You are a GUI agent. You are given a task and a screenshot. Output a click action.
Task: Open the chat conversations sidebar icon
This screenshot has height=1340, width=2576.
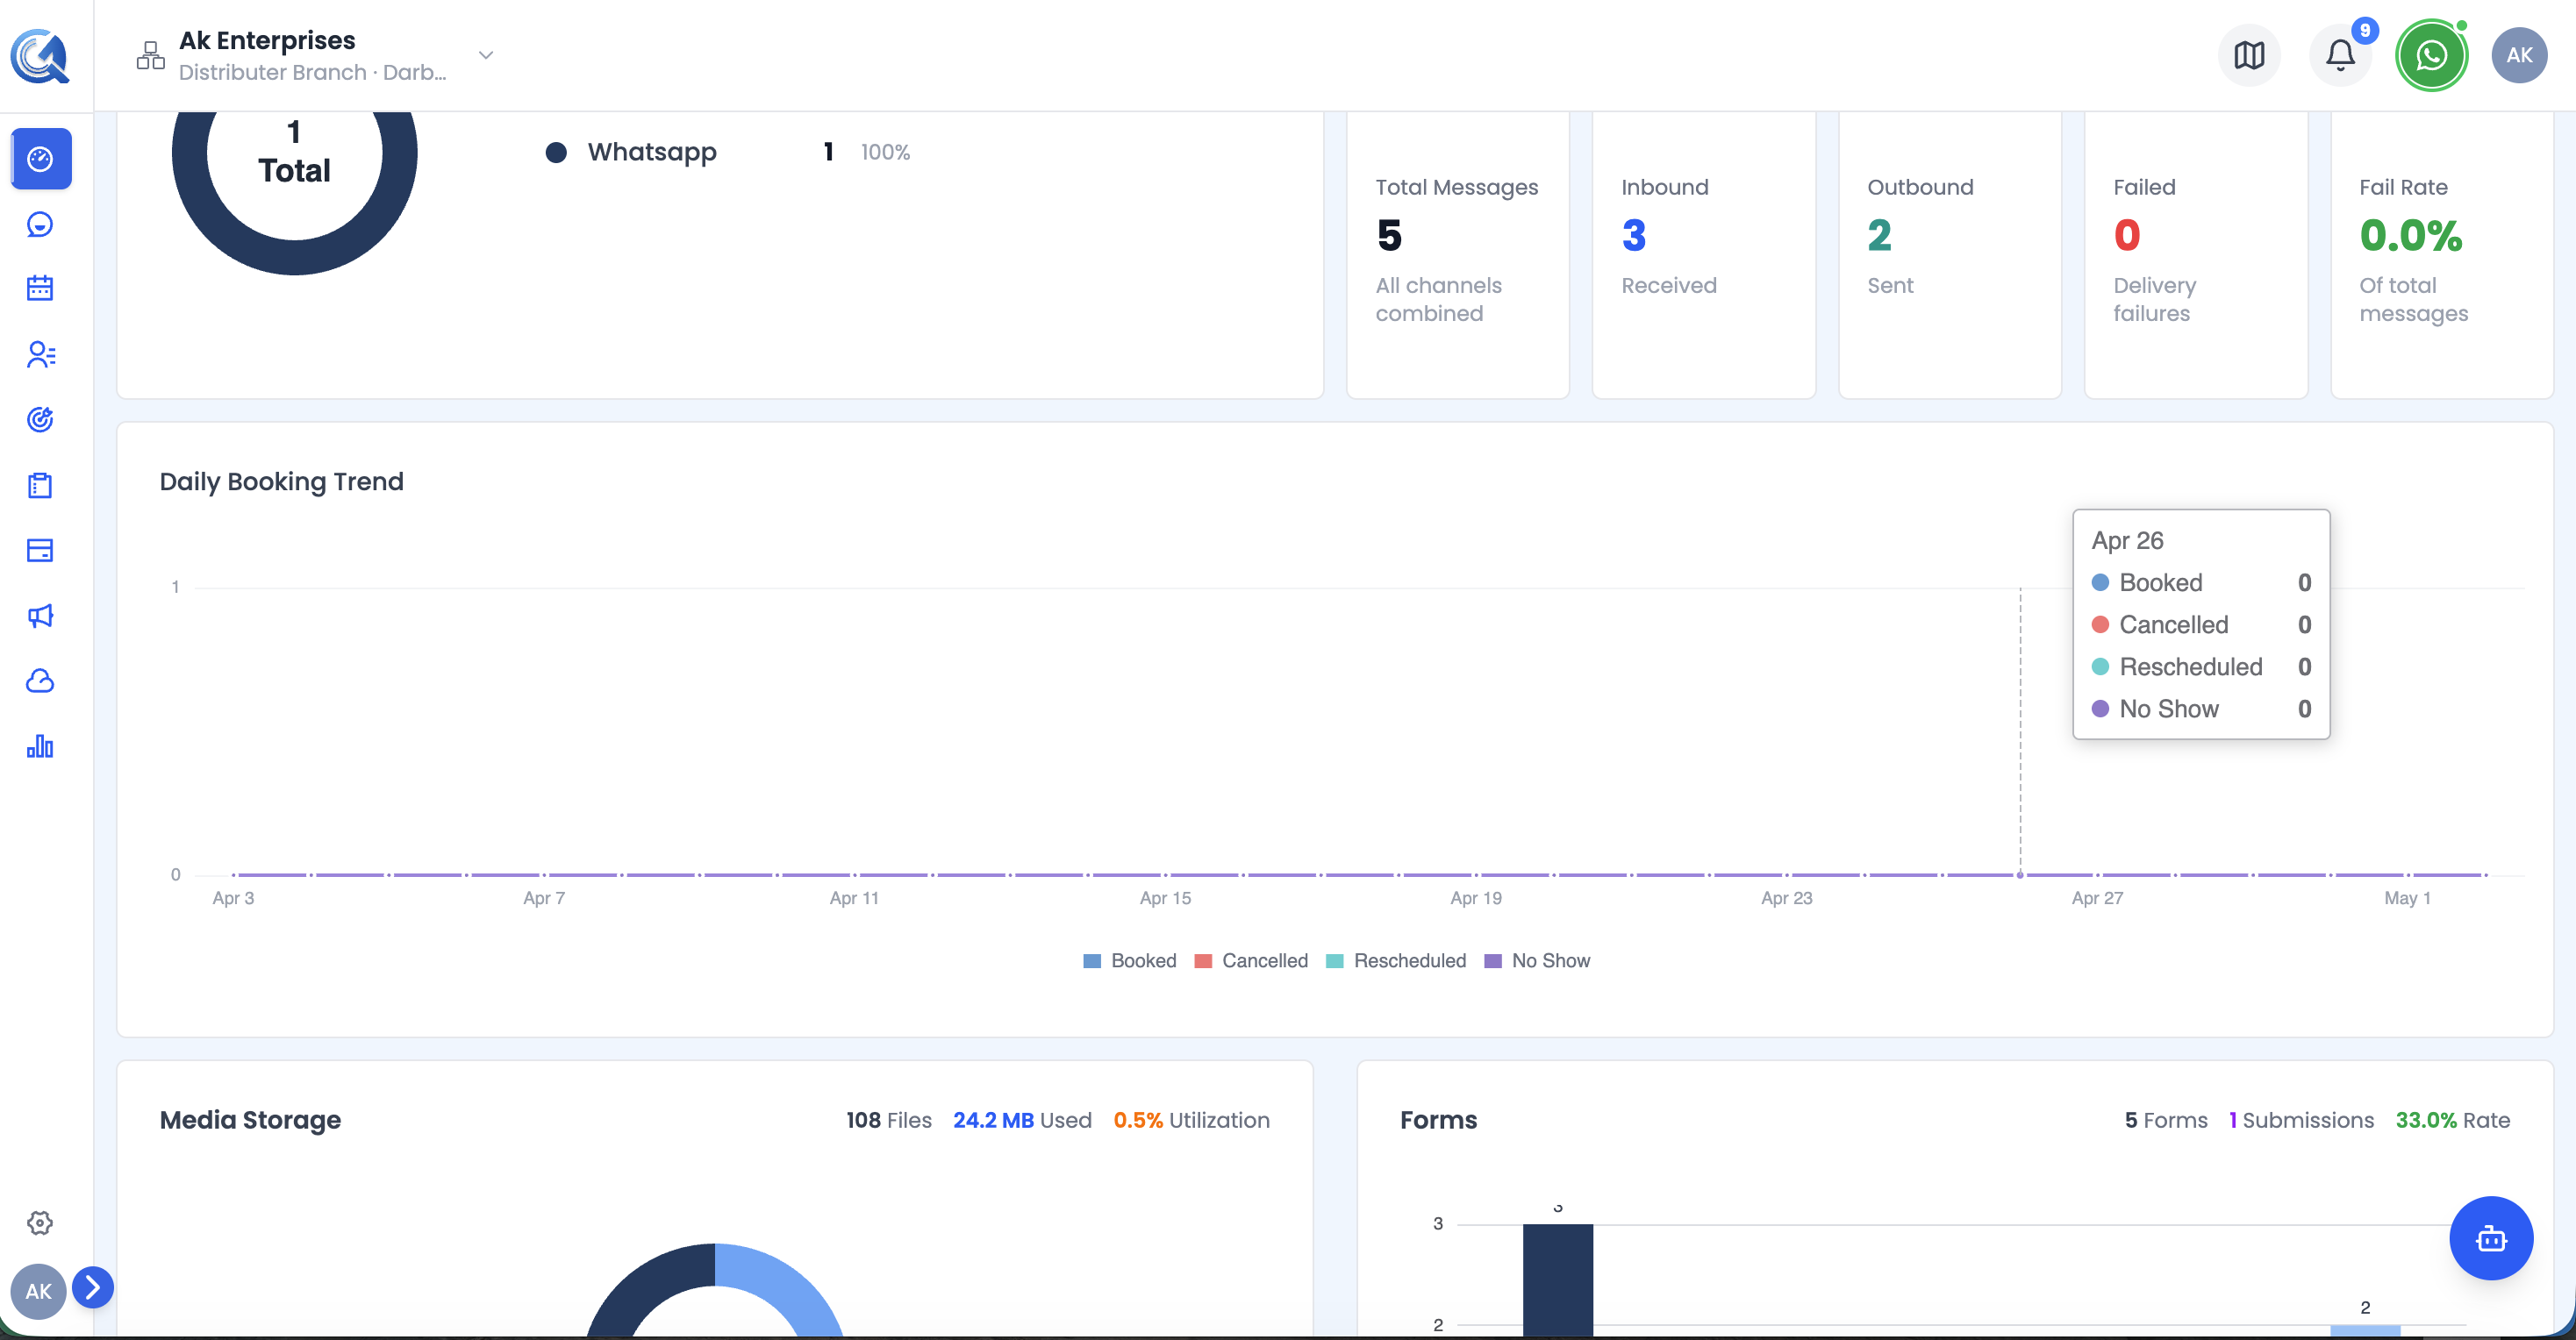(40, 224)
